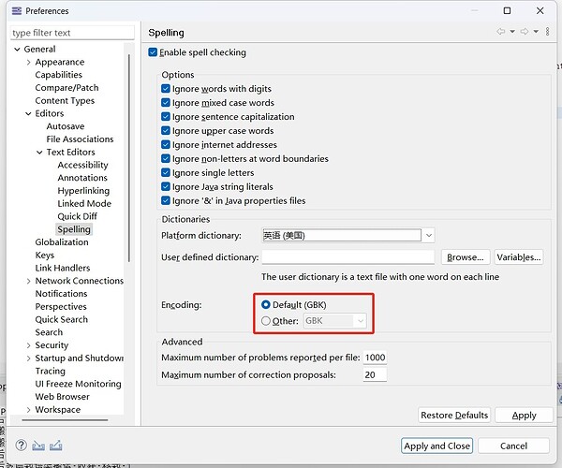562x468 pixels.
Task: Click the Back navigation arrow icon
Action: (501, 32)
